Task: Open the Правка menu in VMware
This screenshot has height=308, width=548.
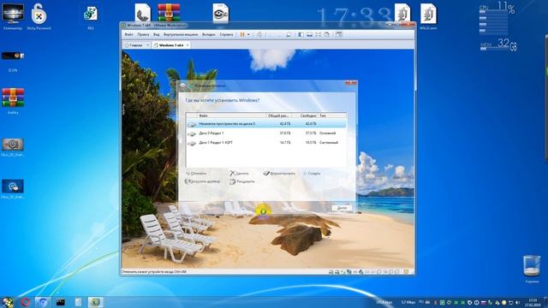Action: 143,34
